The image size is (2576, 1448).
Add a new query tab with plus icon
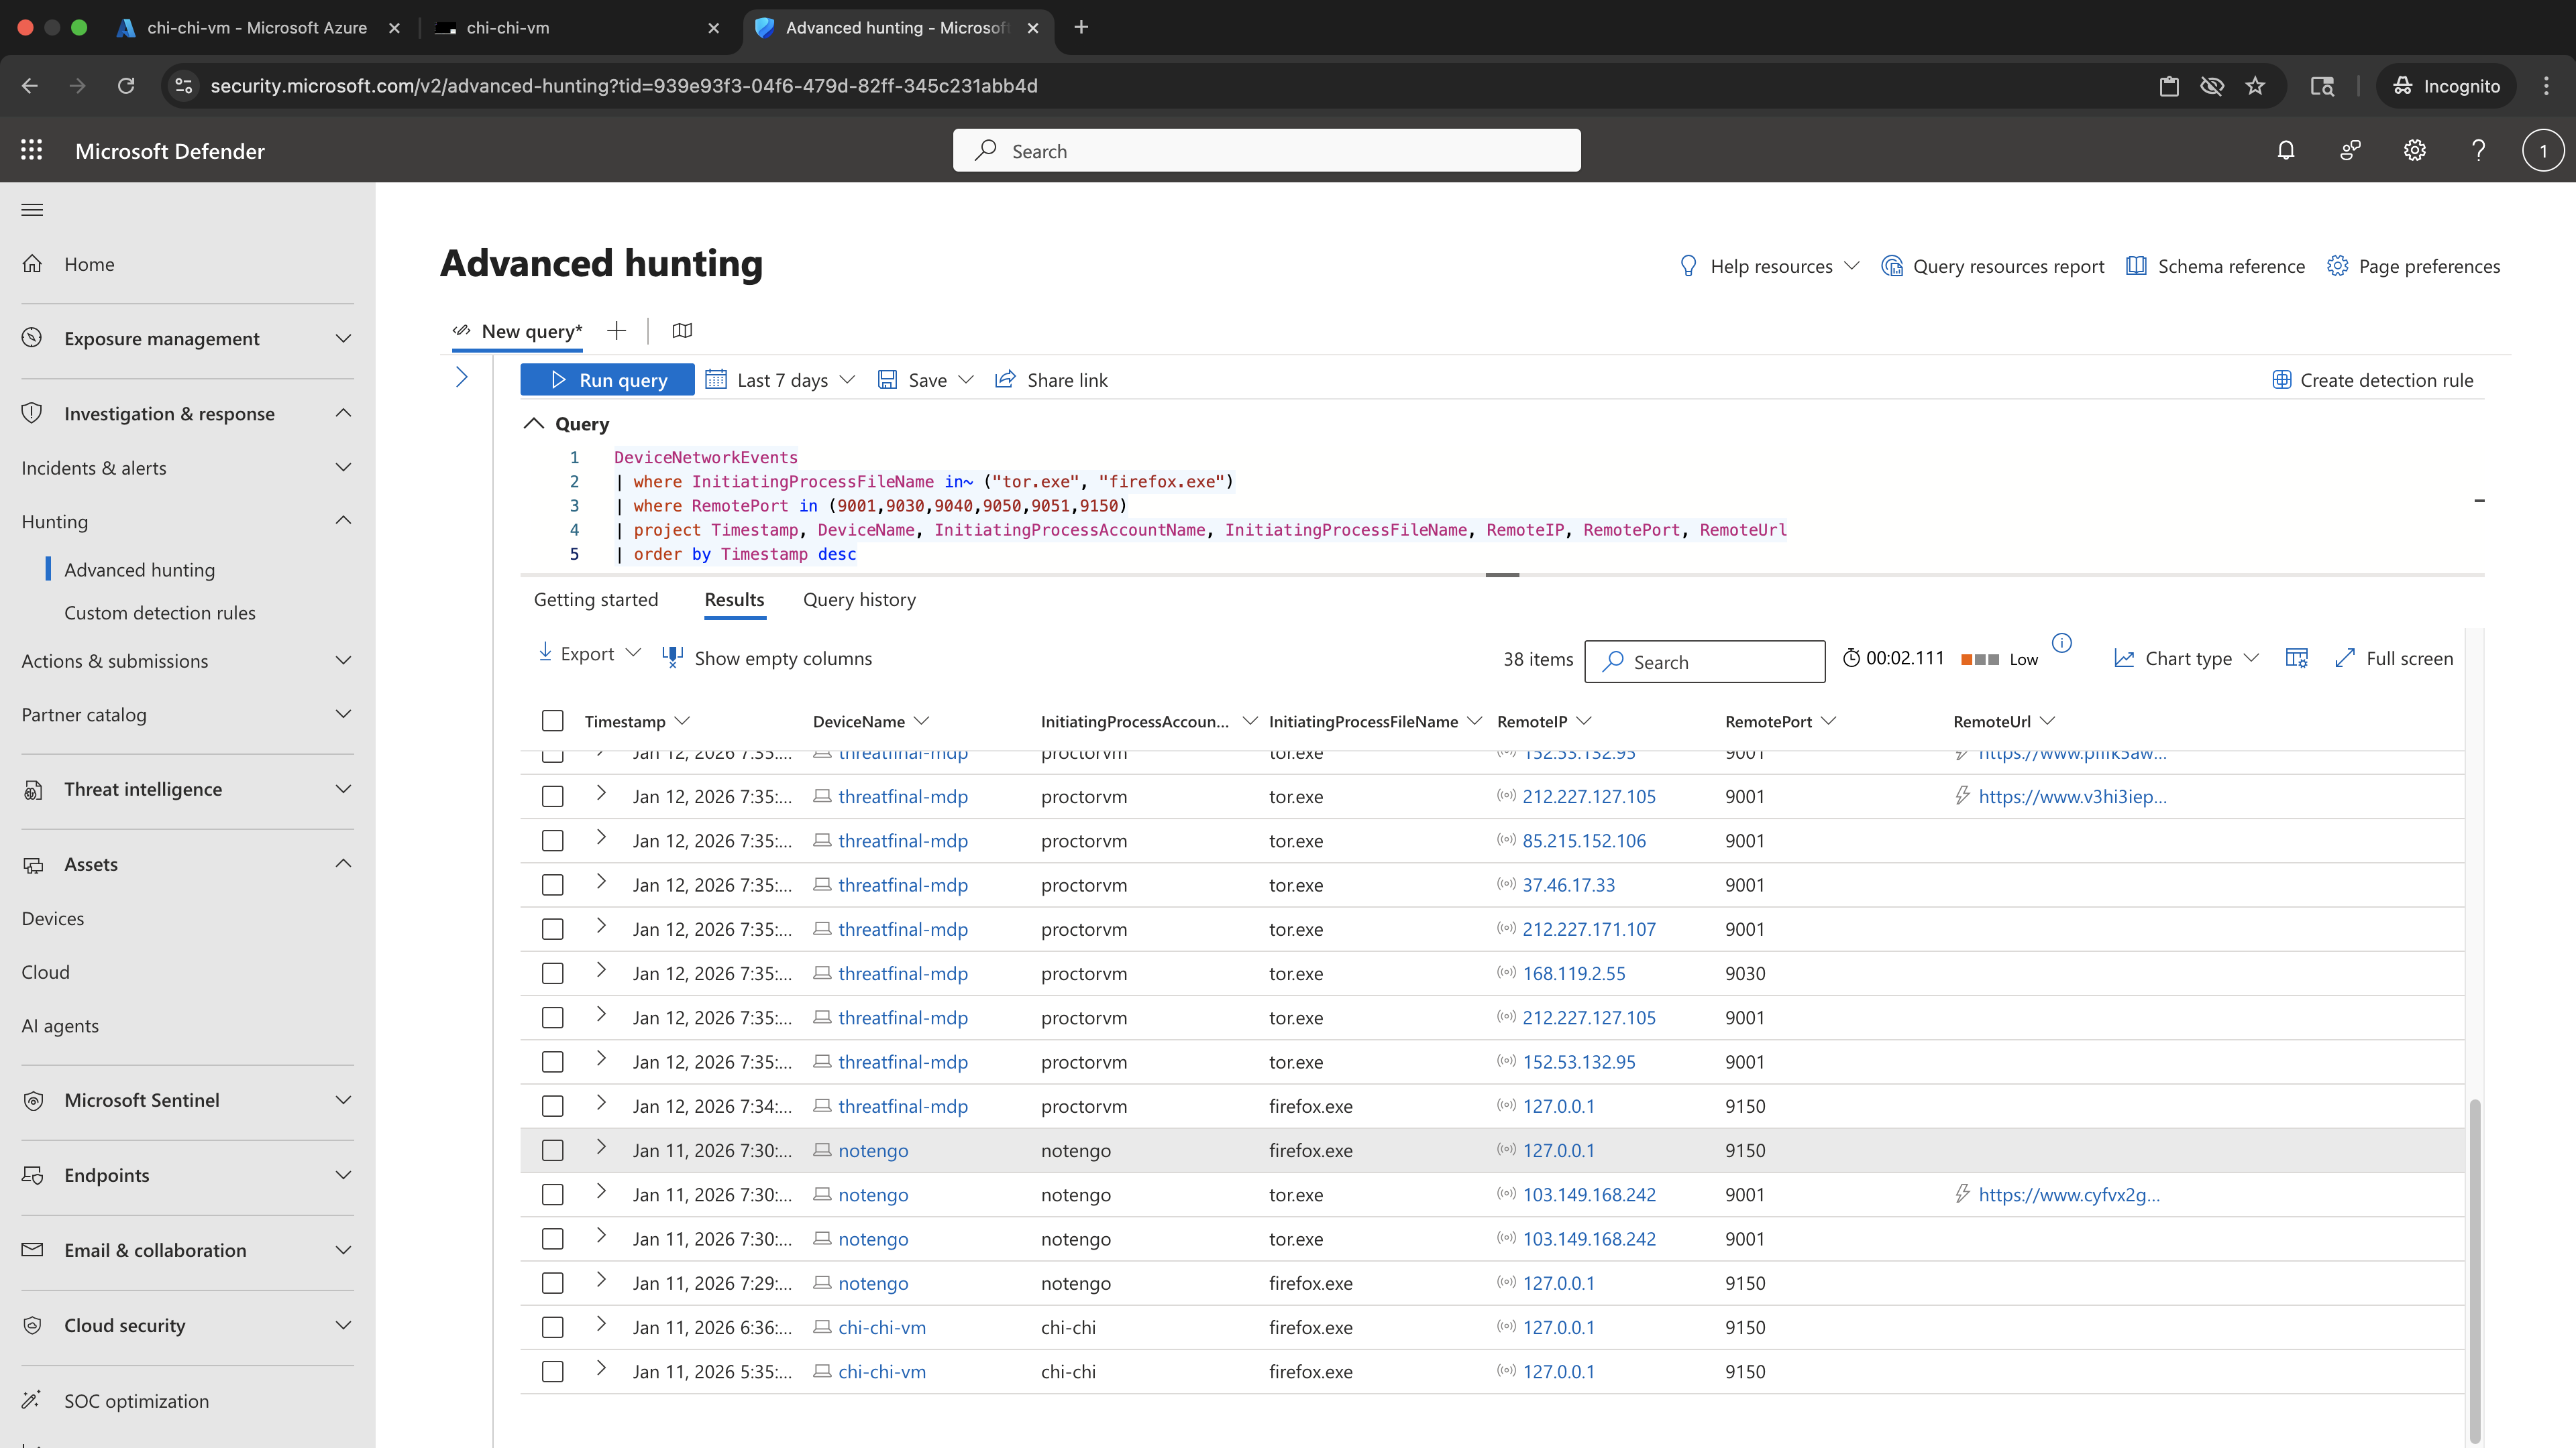(616, 330)
